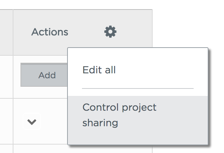Click the divider line between menu options
The image size is (224, 153).
pos(138,88)
